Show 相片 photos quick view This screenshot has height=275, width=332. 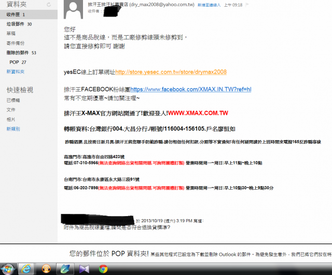11,119
